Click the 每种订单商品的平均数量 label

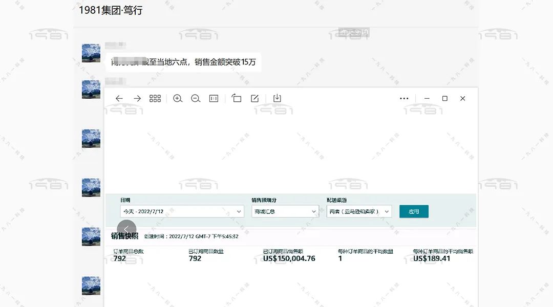pyautogui.click(x=366, y=251)
